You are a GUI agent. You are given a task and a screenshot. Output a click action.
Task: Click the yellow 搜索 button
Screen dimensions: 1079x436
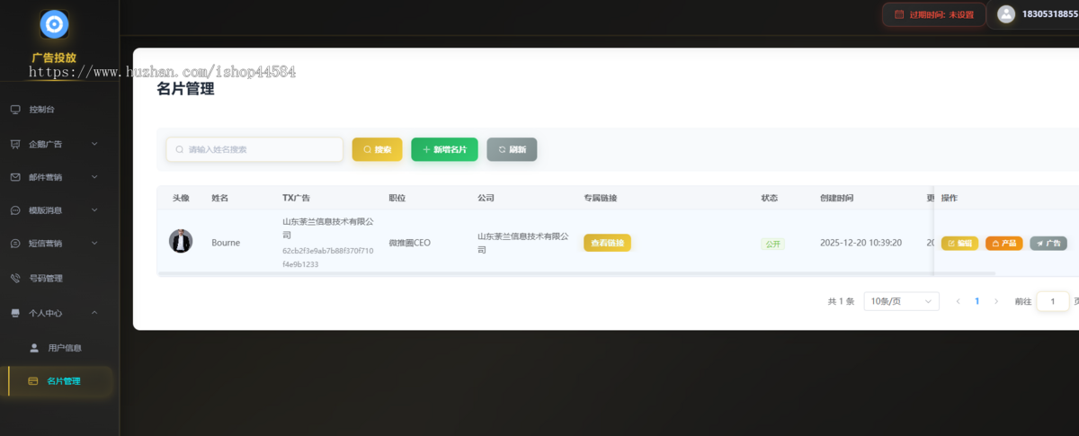point(377,149)
